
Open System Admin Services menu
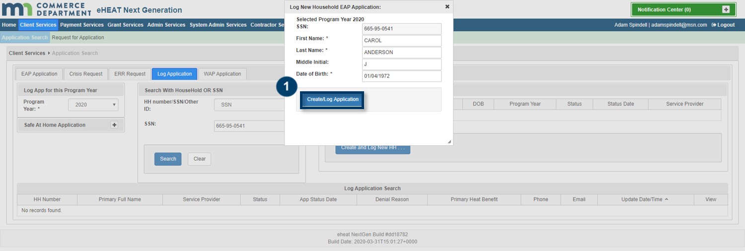(218, 25)
